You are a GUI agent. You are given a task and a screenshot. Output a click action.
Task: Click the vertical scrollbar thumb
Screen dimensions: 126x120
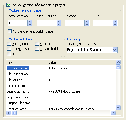pyautogui.click(x=118, y=68)
